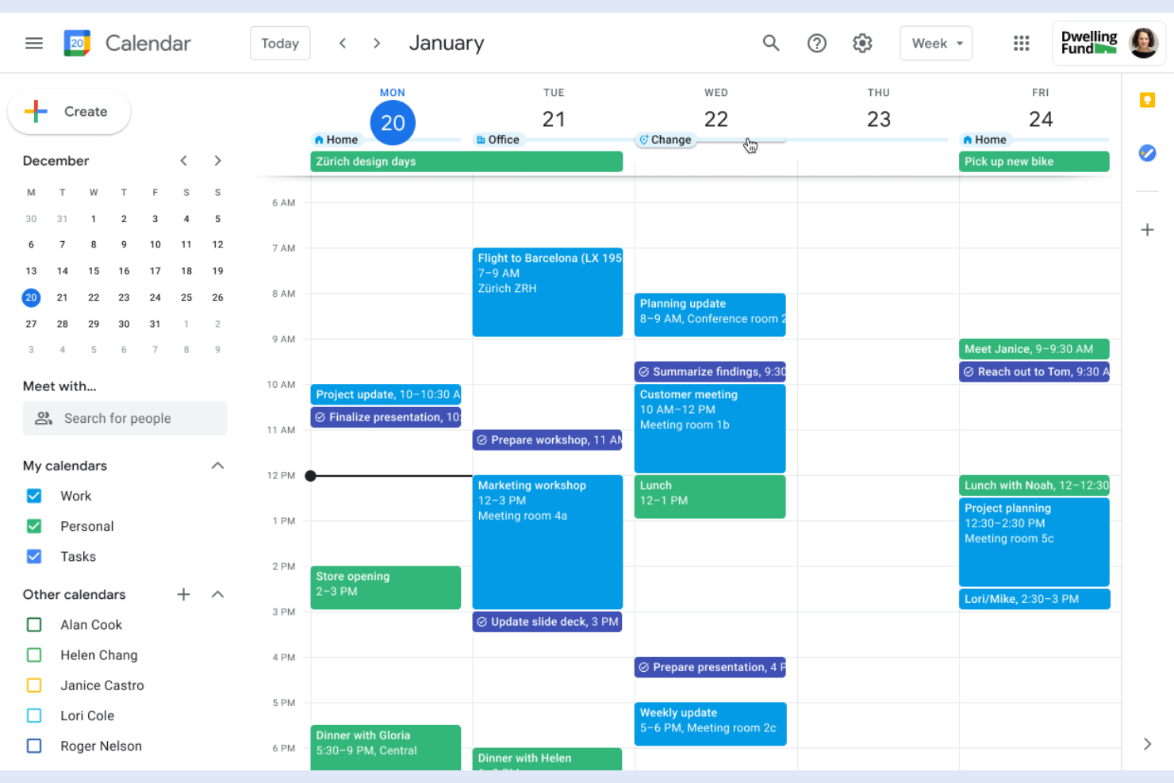Click the Create button

69,111
